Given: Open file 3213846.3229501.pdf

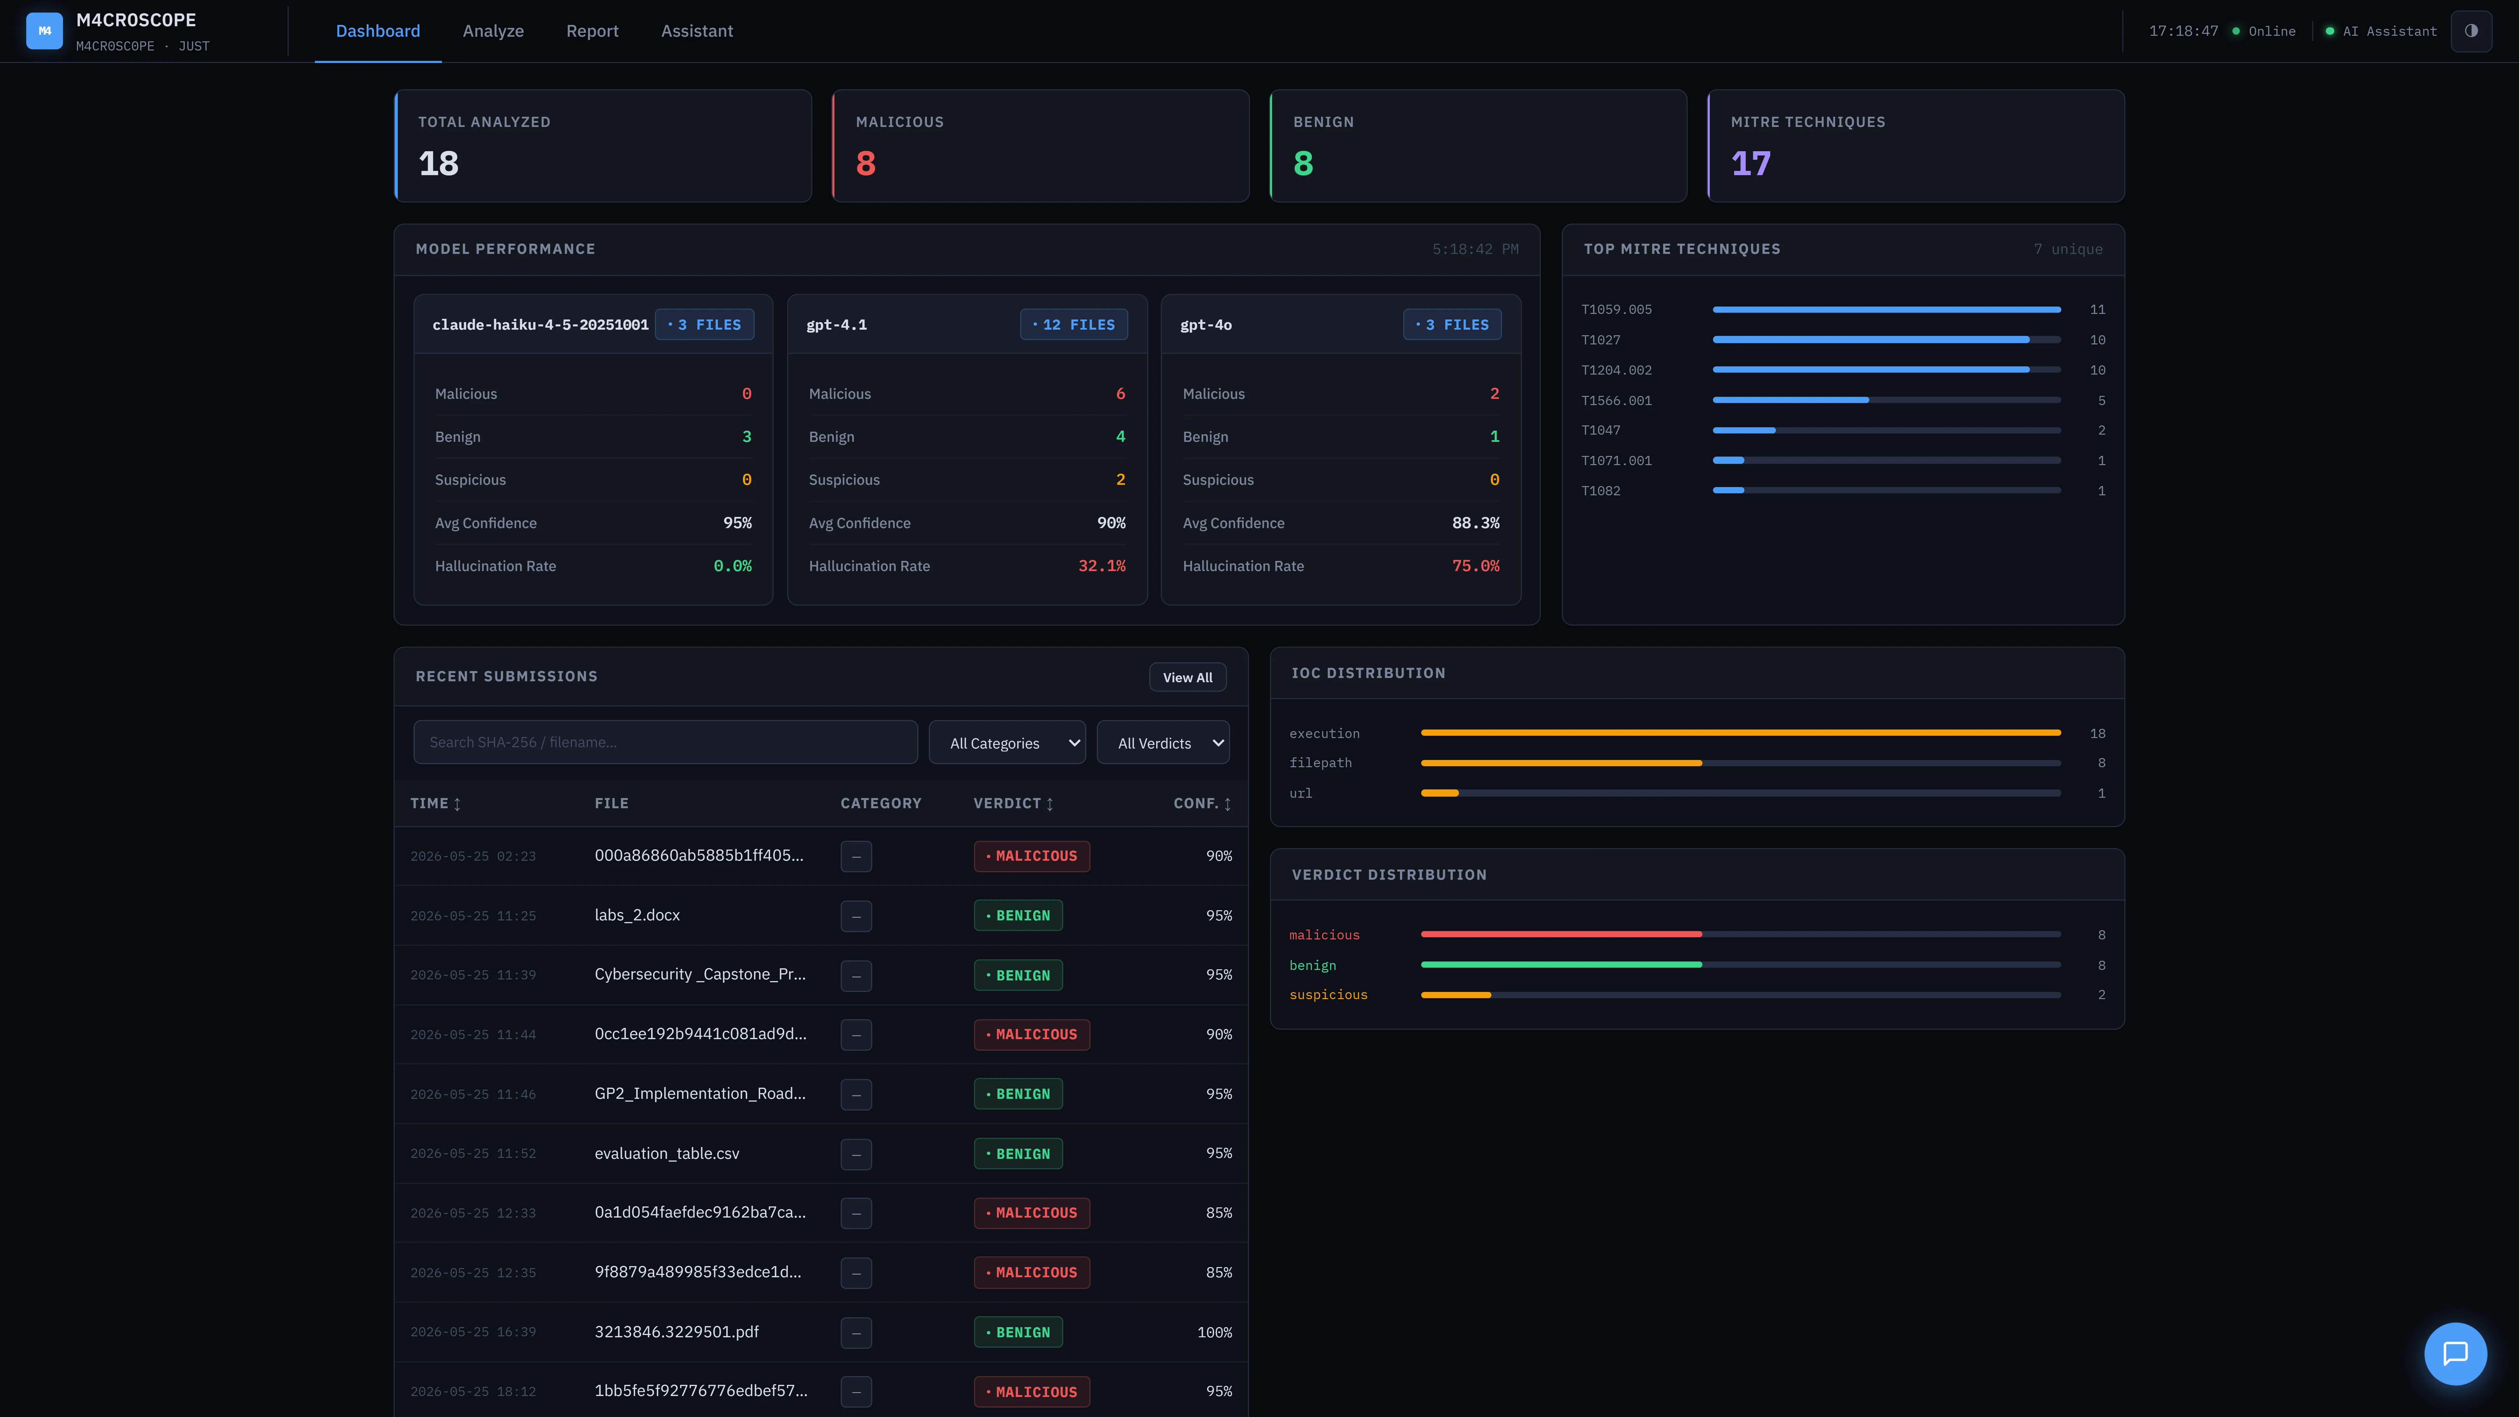Looking at the screenshot, I should pos(677,1332).
